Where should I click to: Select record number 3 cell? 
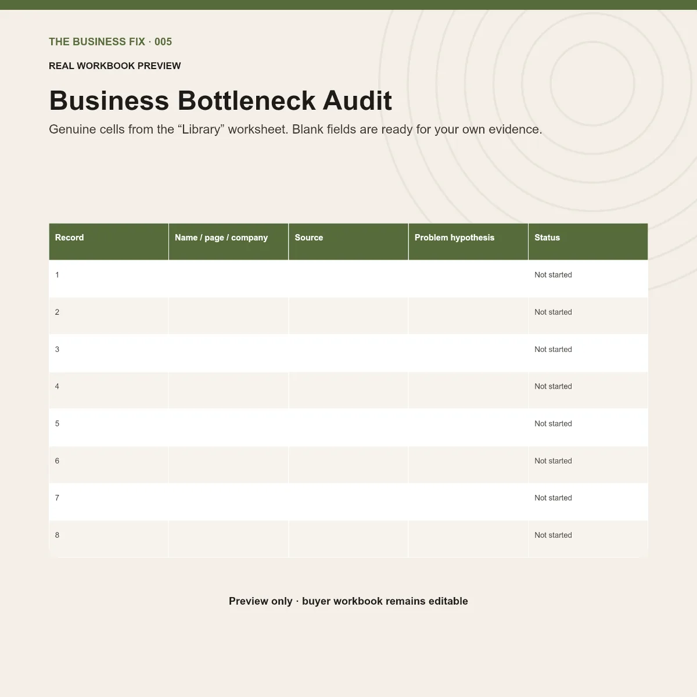coord(109,353)
